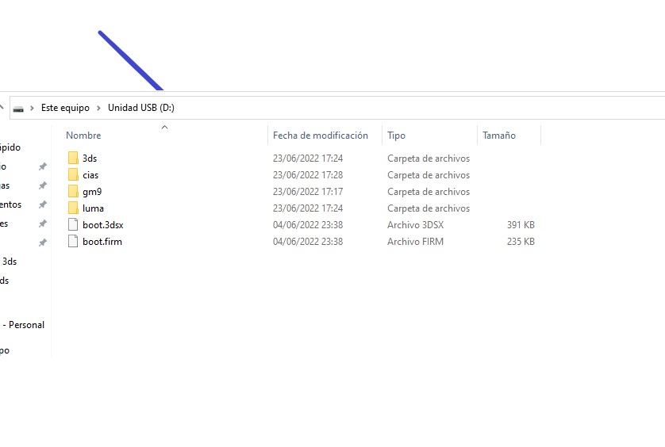
Task: Sort by Fecha de modificación column
Action: coord(321,136)
